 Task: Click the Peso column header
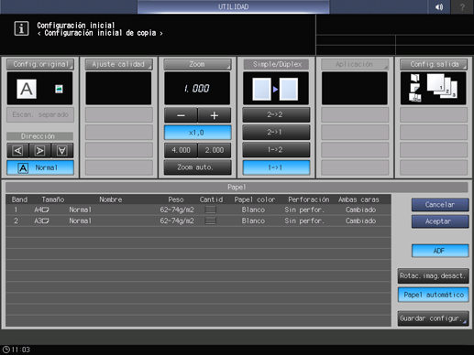[x=176, y=199]
